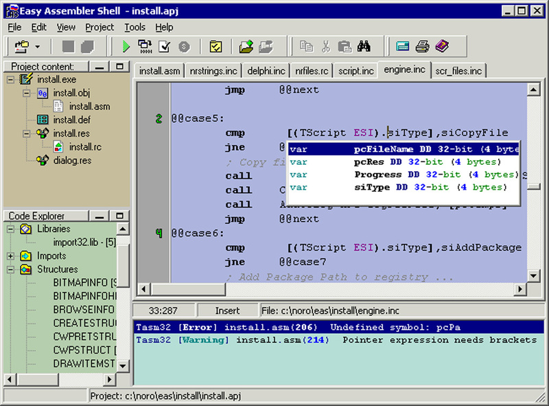Screen dimensions: 549x406
Task: Maximize the Project content panel
Action: click(x=119, y=67)
